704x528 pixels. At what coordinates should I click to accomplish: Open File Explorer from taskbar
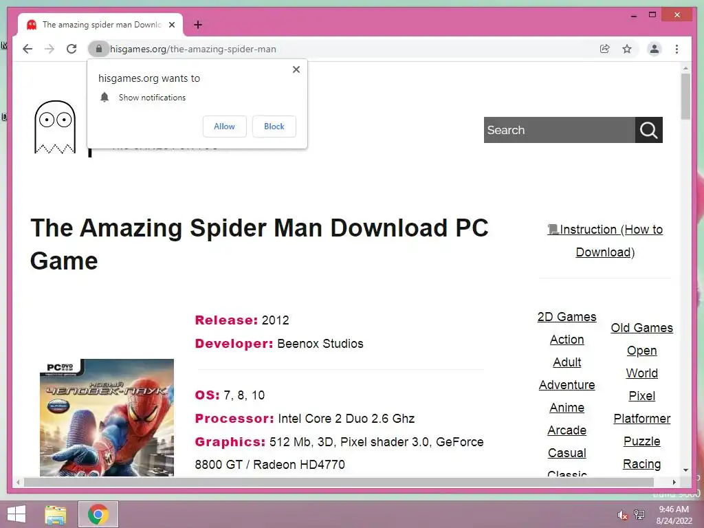[56, 514]
